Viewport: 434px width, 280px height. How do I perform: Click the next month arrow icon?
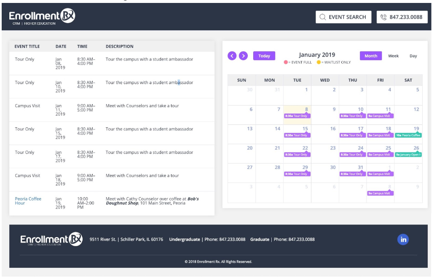[243, 56]
